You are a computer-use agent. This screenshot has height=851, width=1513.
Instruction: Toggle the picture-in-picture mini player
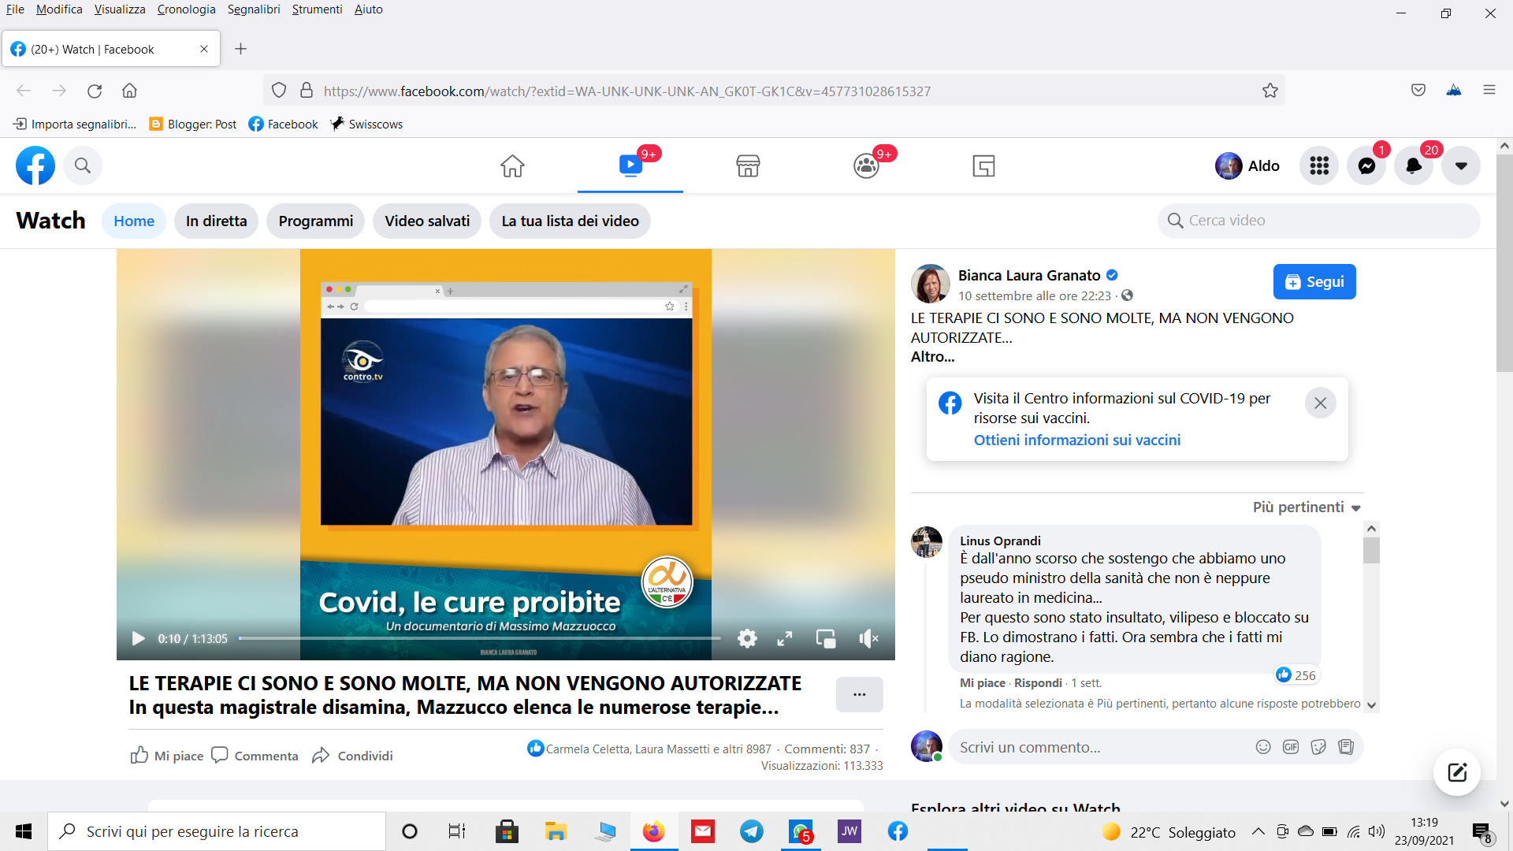(825, 638)
